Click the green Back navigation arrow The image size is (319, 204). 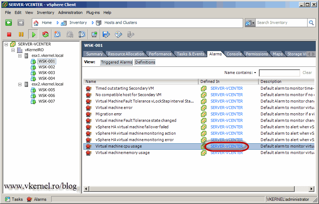click(x=9, y=23)
